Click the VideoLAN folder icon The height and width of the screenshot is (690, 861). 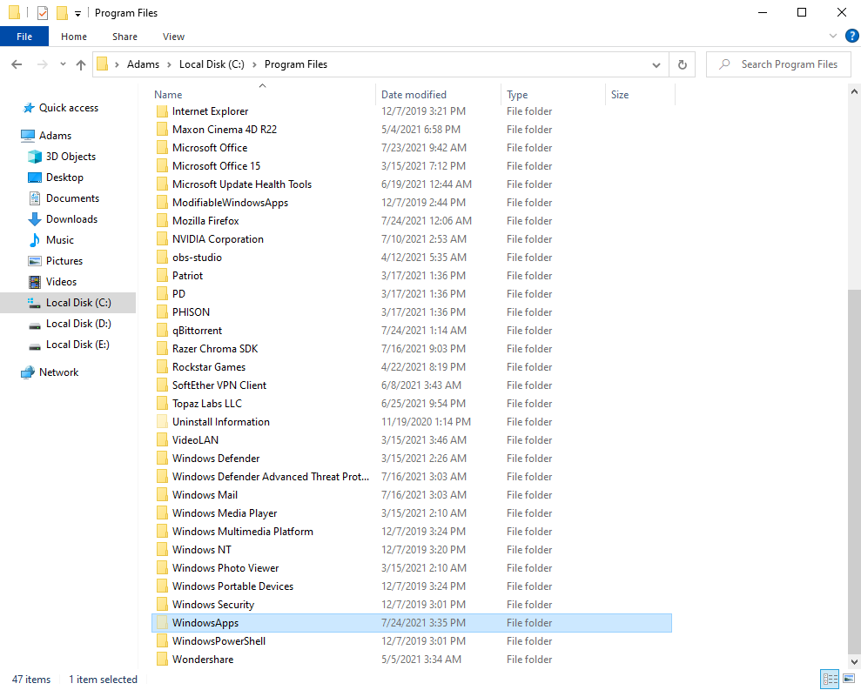click(x=162, y=439)
